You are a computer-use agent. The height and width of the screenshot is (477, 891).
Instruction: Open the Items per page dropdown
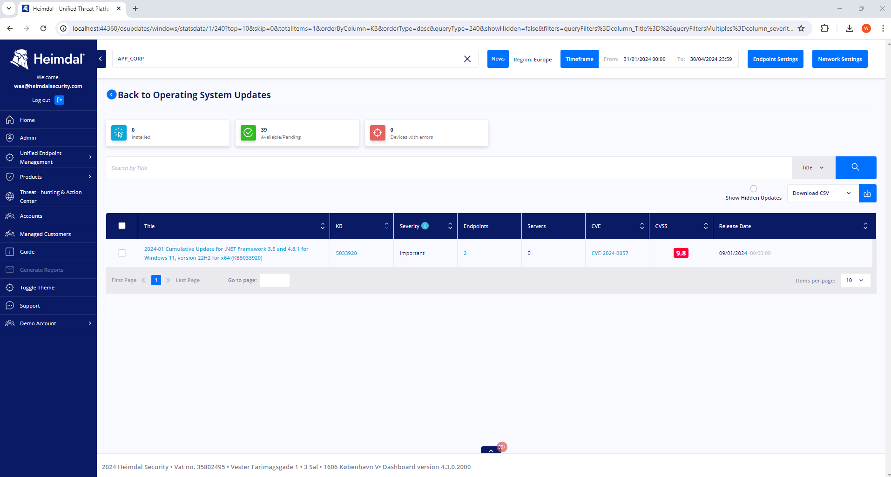tap(855, 280)
